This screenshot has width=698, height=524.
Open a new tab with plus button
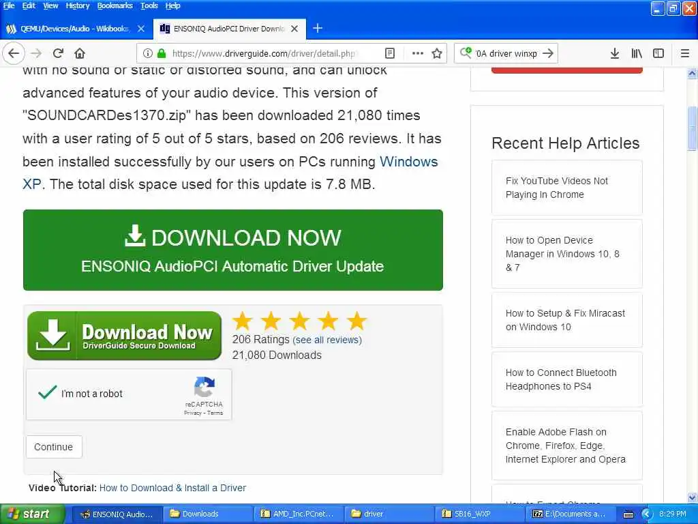click(x=318, y=29)
